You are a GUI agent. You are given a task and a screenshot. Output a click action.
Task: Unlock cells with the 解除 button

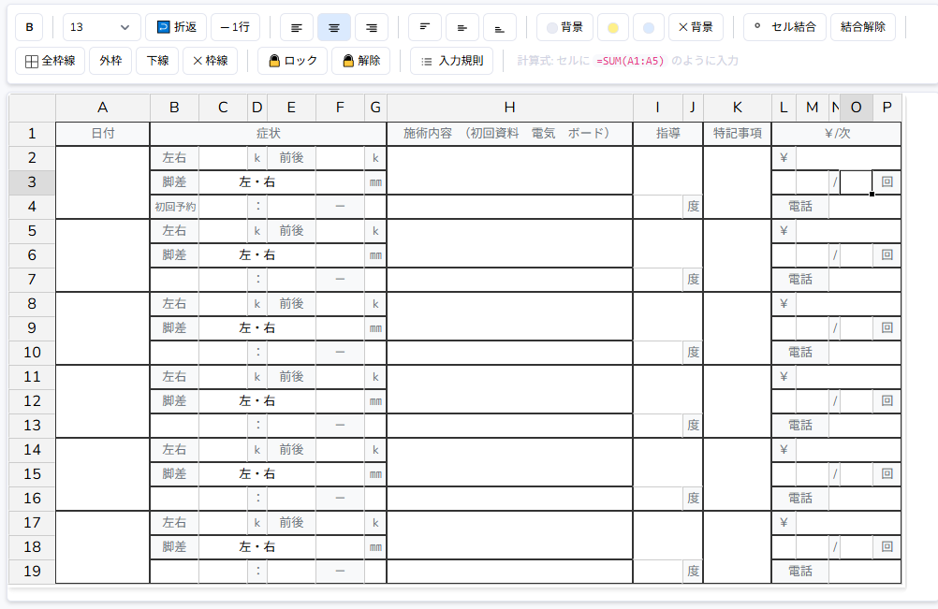pyautogui.click(x=360, y=61)
